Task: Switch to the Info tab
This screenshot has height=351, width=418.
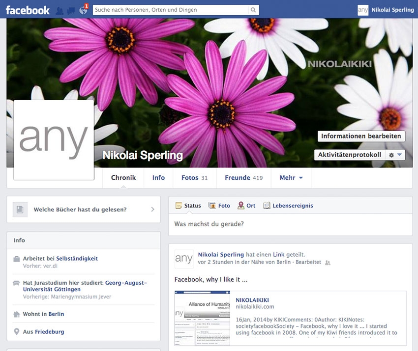Action: coord(158,178)
